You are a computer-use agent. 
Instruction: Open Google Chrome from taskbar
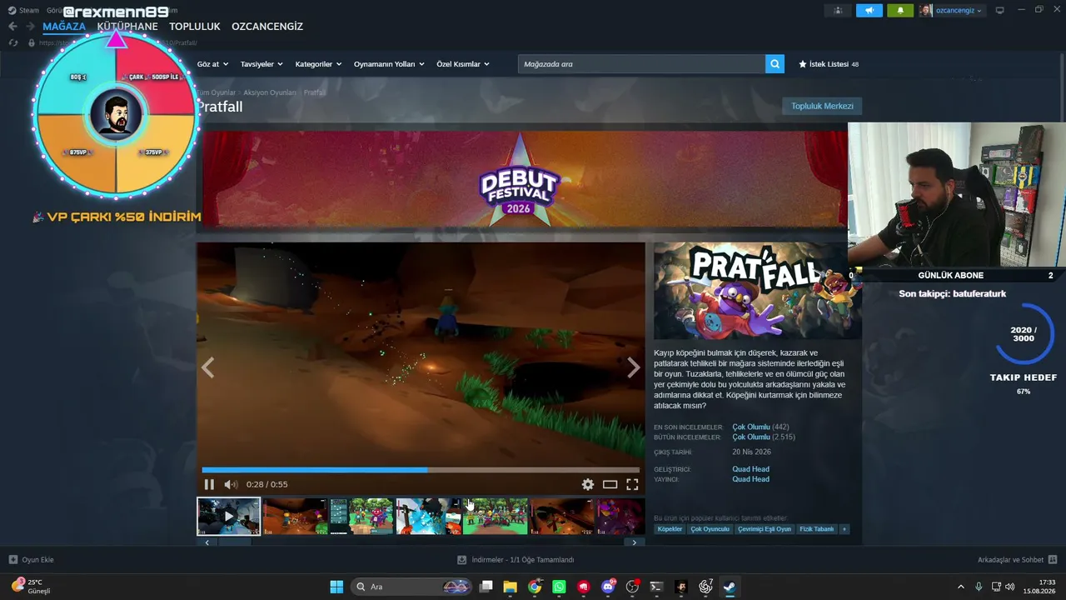coord(535,587)
